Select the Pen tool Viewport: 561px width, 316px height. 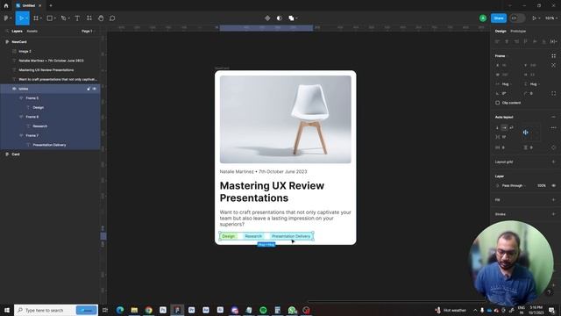pos(63,18)
